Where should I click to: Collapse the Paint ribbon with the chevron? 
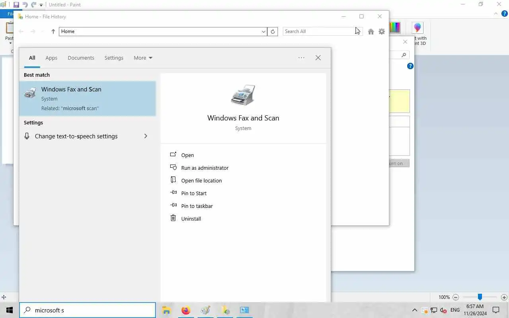point(495,14)
